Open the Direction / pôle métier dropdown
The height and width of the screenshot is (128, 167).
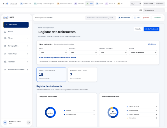[x=113, y=53]
